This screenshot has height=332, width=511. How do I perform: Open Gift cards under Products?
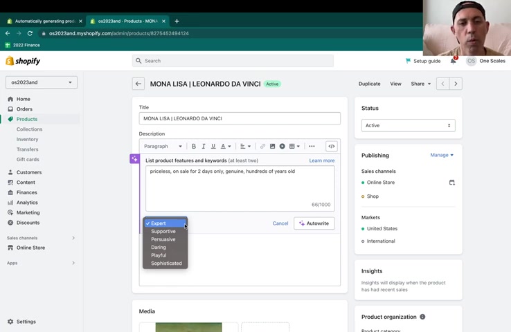click(28, 160)
